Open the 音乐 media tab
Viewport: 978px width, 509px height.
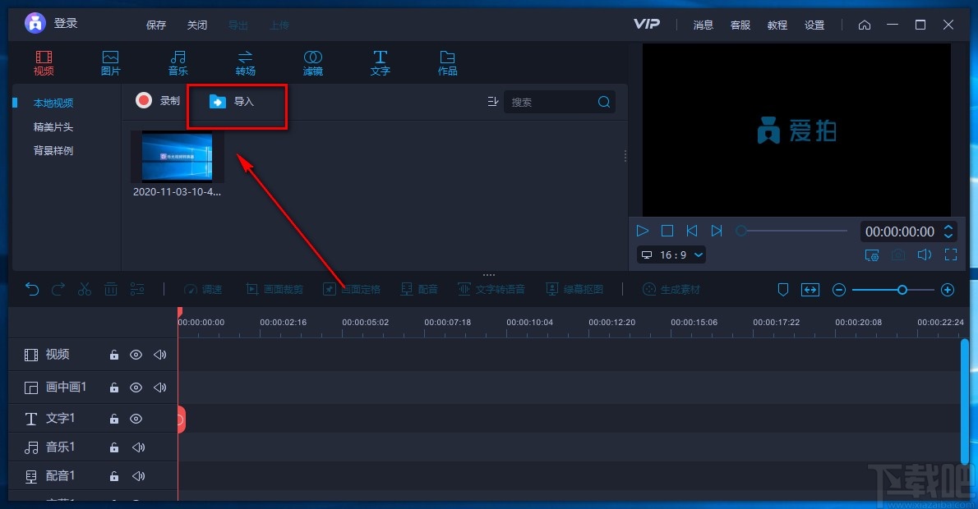coord(178,63)
